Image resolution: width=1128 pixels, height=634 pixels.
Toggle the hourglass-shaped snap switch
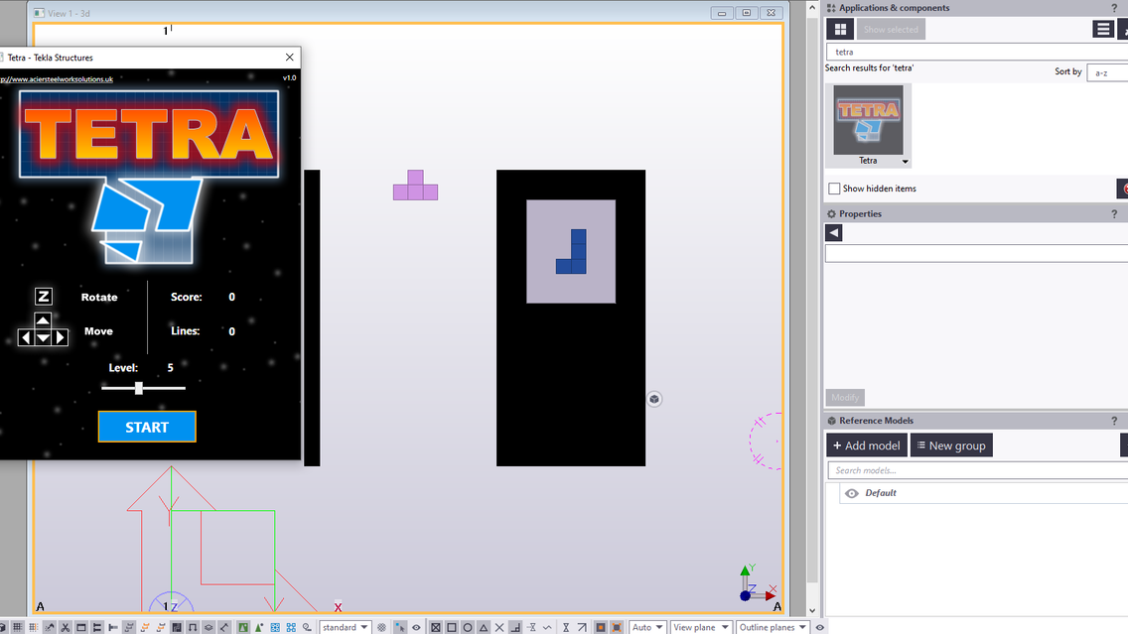click(566, 627)
